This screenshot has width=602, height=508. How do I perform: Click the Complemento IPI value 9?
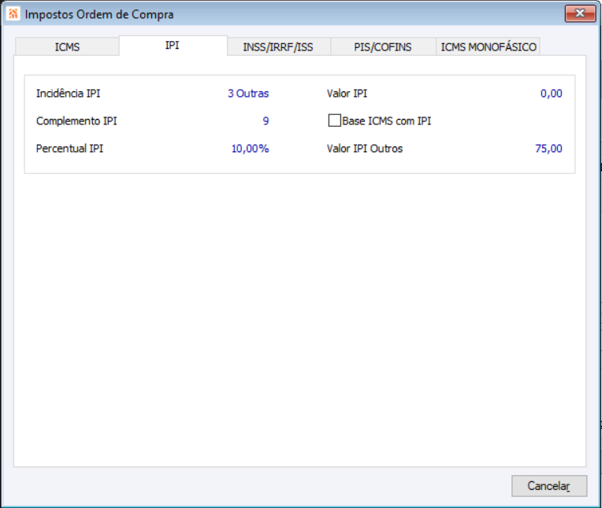tap(266, 121)
